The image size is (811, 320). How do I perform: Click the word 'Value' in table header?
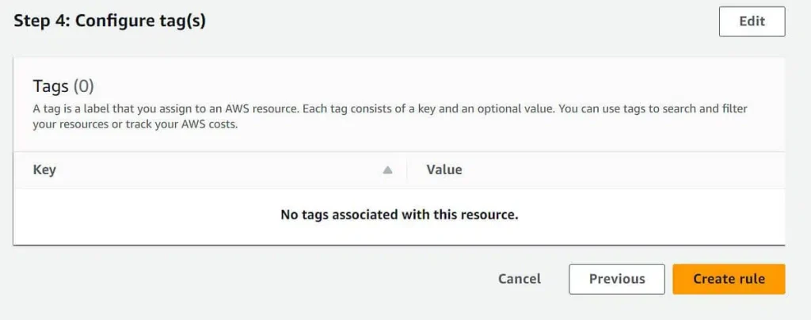[444, 170]
